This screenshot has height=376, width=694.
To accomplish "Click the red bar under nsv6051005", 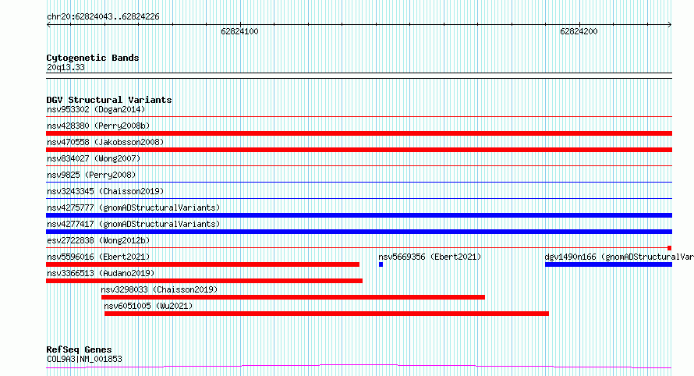I will click(x=327, y=314).
